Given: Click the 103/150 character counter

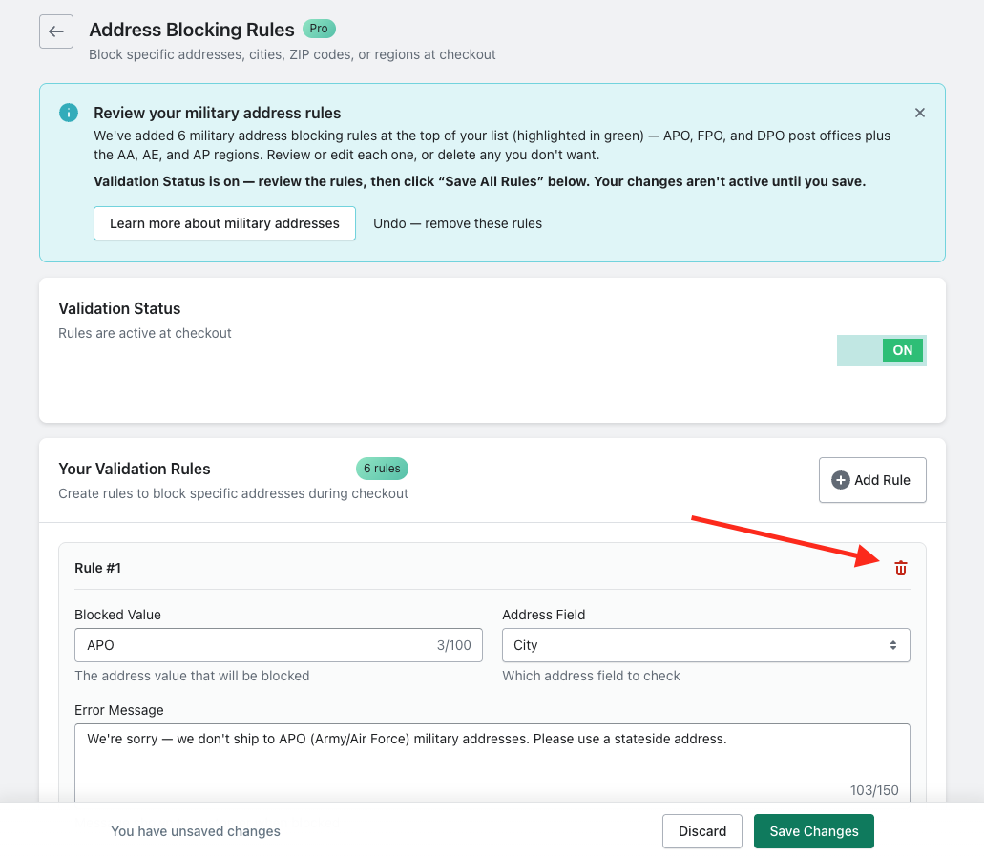Looking at the screenshot, I should point(874,790).
